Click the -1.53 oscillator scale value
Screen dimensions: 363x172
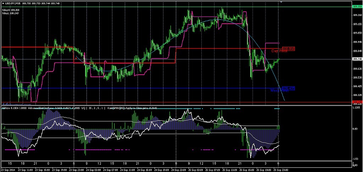click(x=356, y=159)
